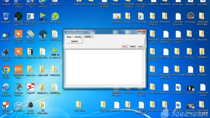Image resolution: width=210 pixels, height=118 pixels.
Task: Close the Infinity CM2SP2-helper window
Action: [142, 31]
